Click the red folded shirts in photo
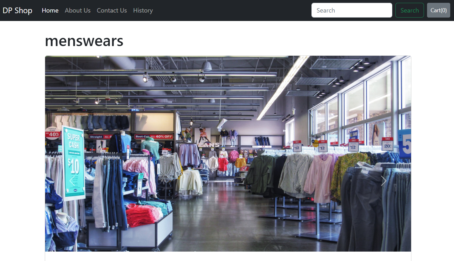This screenshot has width=454, height=261. pyautogui.click(x=144, y=215)
